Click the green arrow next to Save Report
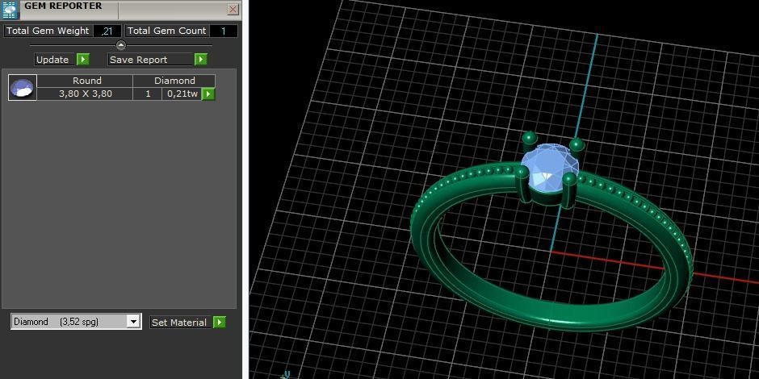The image size is (759, 379). (x=201, y=60)
